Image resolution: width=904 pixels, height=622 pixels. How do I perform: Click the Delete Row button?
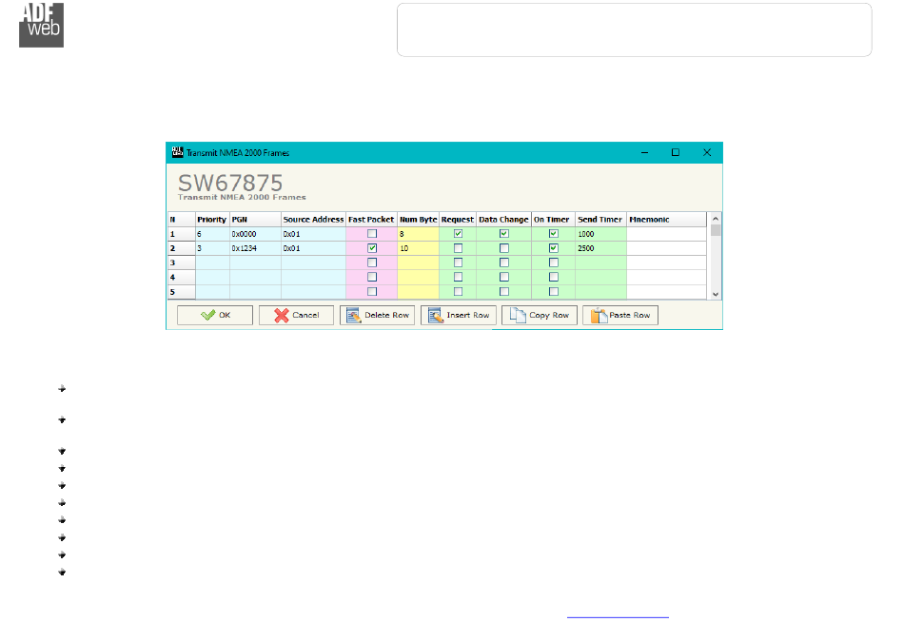click(377, 316)
